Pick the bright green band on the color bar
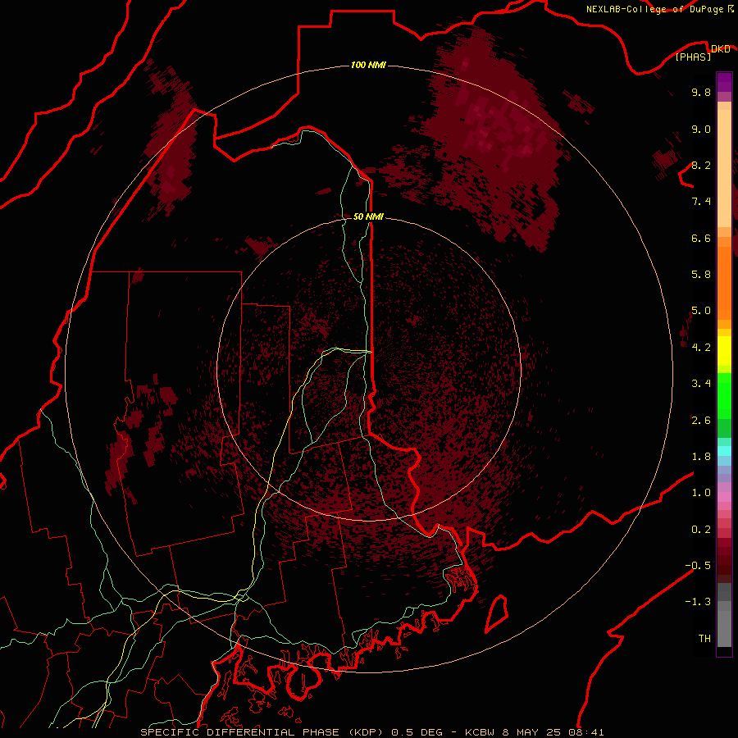This screenshot has height=738, width=738. [x=724, y=398]
